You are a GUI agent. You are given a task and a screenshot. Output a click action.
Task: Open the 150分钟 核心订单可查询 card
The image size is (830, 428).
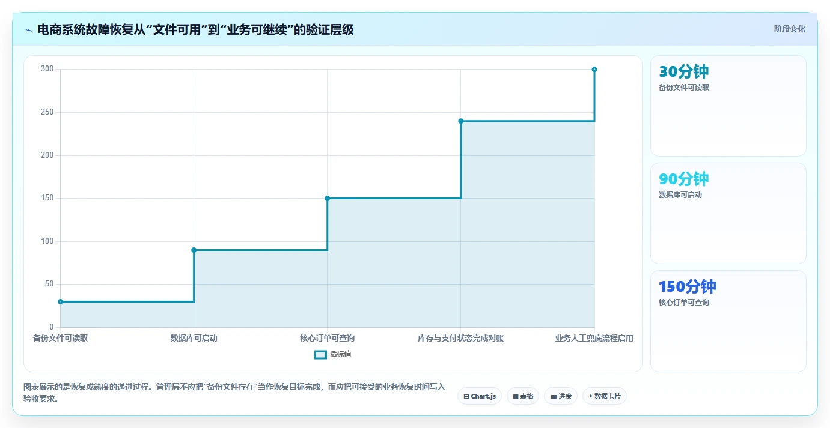coord(728,321)
